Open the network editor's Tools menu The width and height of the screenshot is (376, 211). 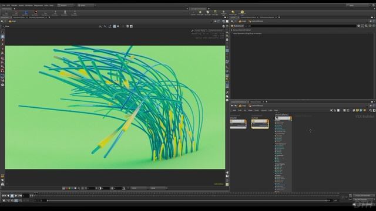[x=257, y=110]
